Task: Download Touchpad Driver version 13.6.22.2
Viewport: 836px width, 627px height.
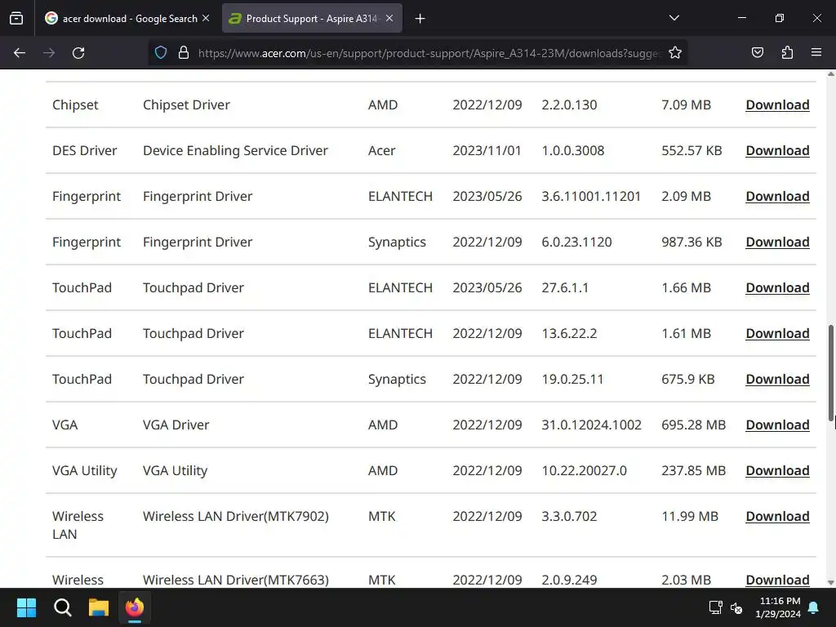Action: pos(777,334)
